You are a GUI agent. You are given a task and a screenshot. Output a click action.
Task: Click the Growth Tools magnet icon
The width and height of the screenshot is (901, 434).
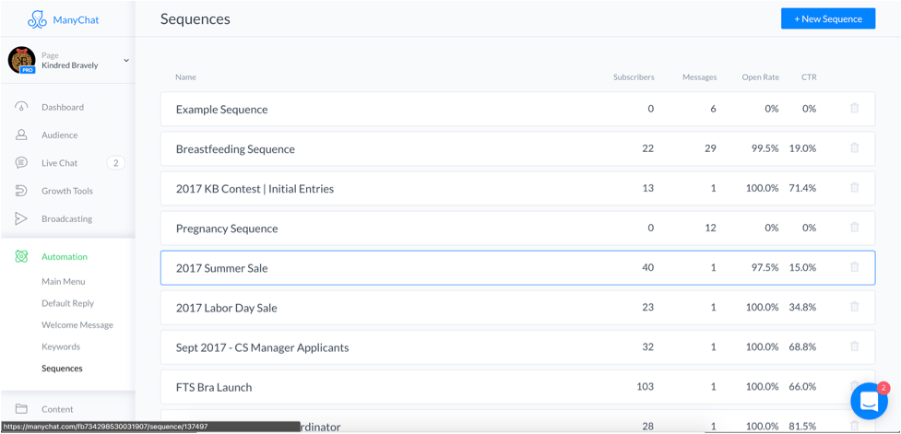point(21,191)
